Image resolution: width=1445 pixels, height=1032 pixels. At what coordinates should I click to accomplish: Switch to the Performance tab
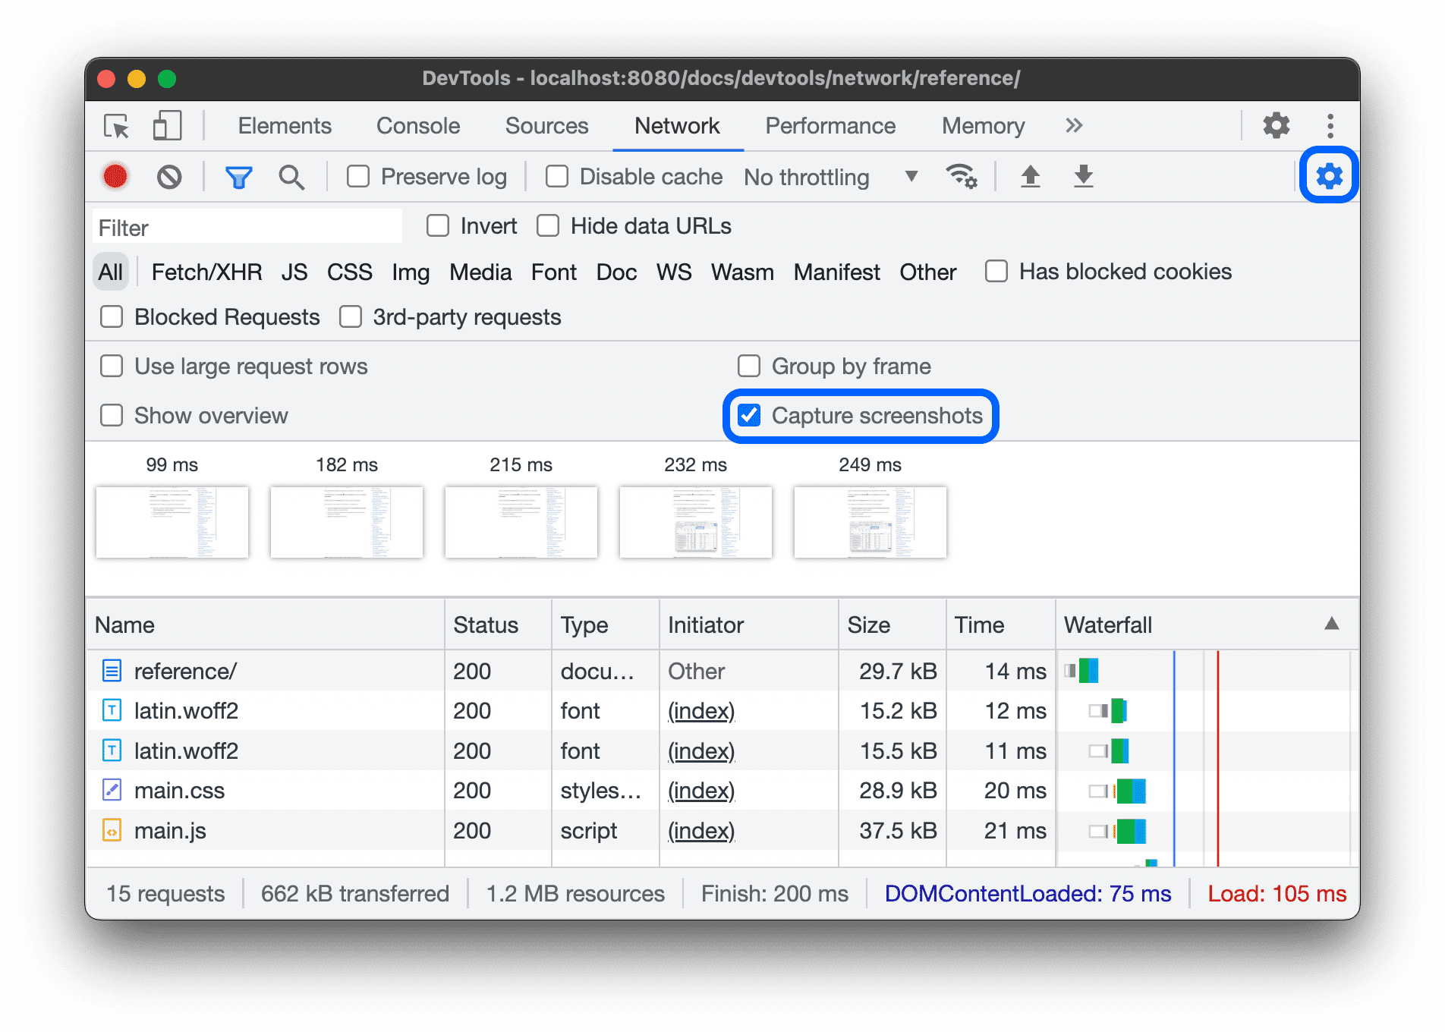coord(830,126)
